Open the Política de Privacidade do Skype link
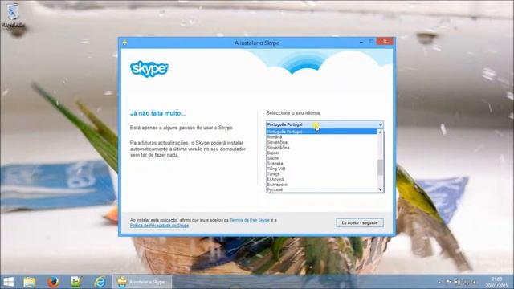The width and height of the screenshot is (514, 289). (x=159, y=226)
